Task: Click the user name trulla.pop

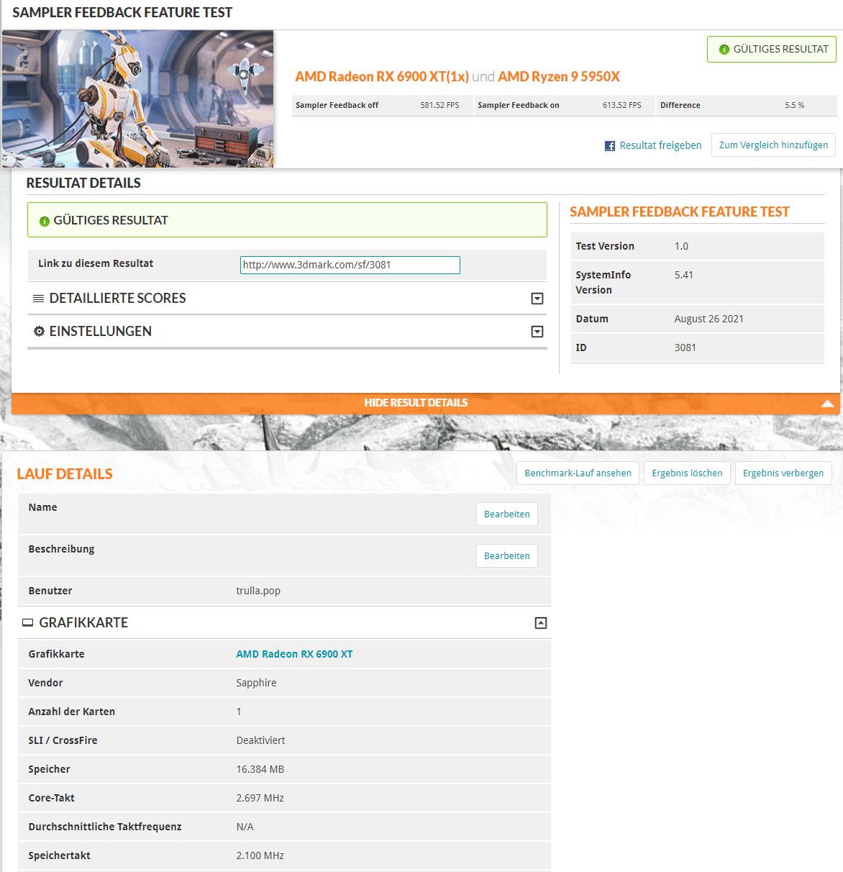Action: point(258,591)
